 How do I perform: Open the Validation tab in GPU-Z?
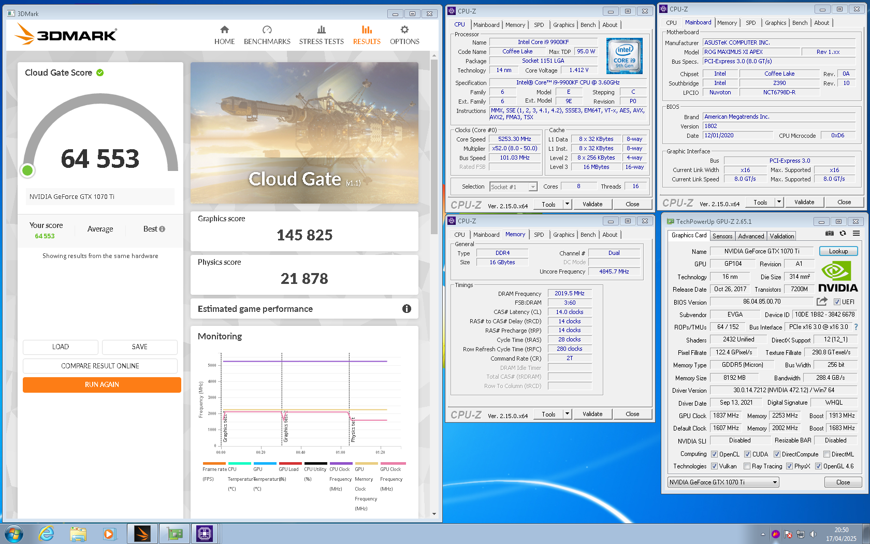pos(781,236)
